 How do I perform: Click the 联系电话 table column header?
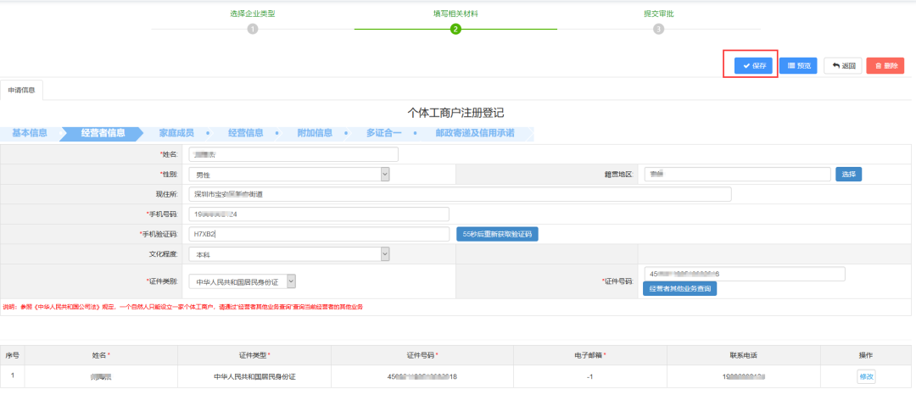click(744, 355)
